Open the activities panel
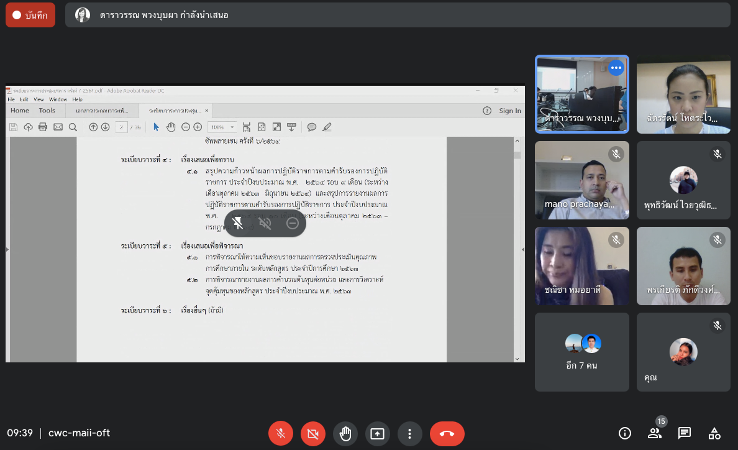738x450 pixels. click(714, 433)
